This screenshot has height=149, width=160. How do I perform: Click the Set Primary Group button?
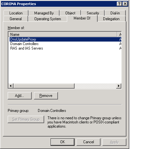click(x=26, y=119)
